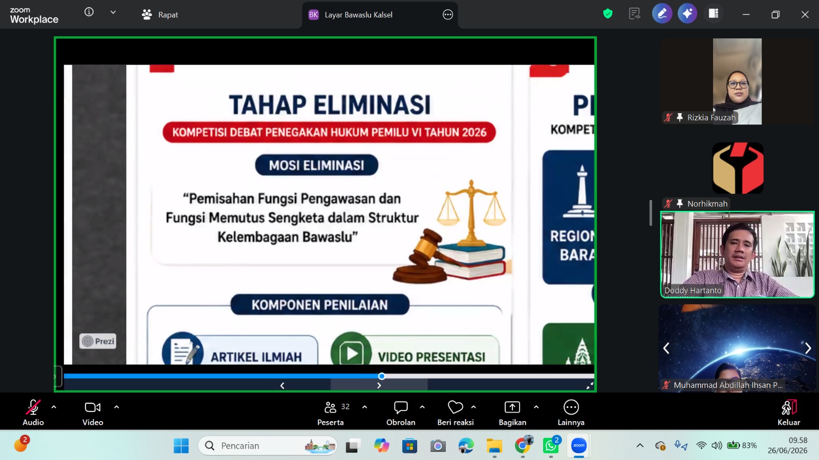Expand video options arrow beside Video
The height and width of the screenshot is (460, 819).
click(x=117, y=407)
